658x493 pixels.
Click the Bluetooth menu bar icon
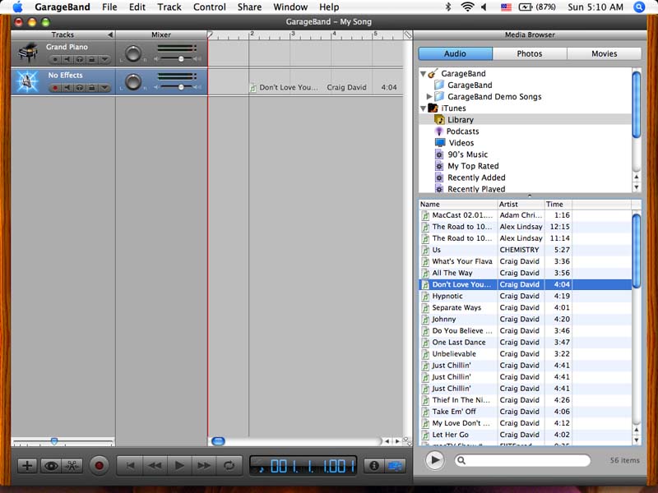click(x=448, y=7)
